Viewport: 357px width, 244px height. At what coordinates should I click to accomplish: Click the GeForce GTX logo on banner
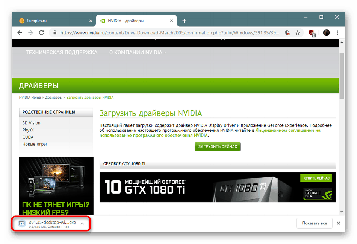318,194
